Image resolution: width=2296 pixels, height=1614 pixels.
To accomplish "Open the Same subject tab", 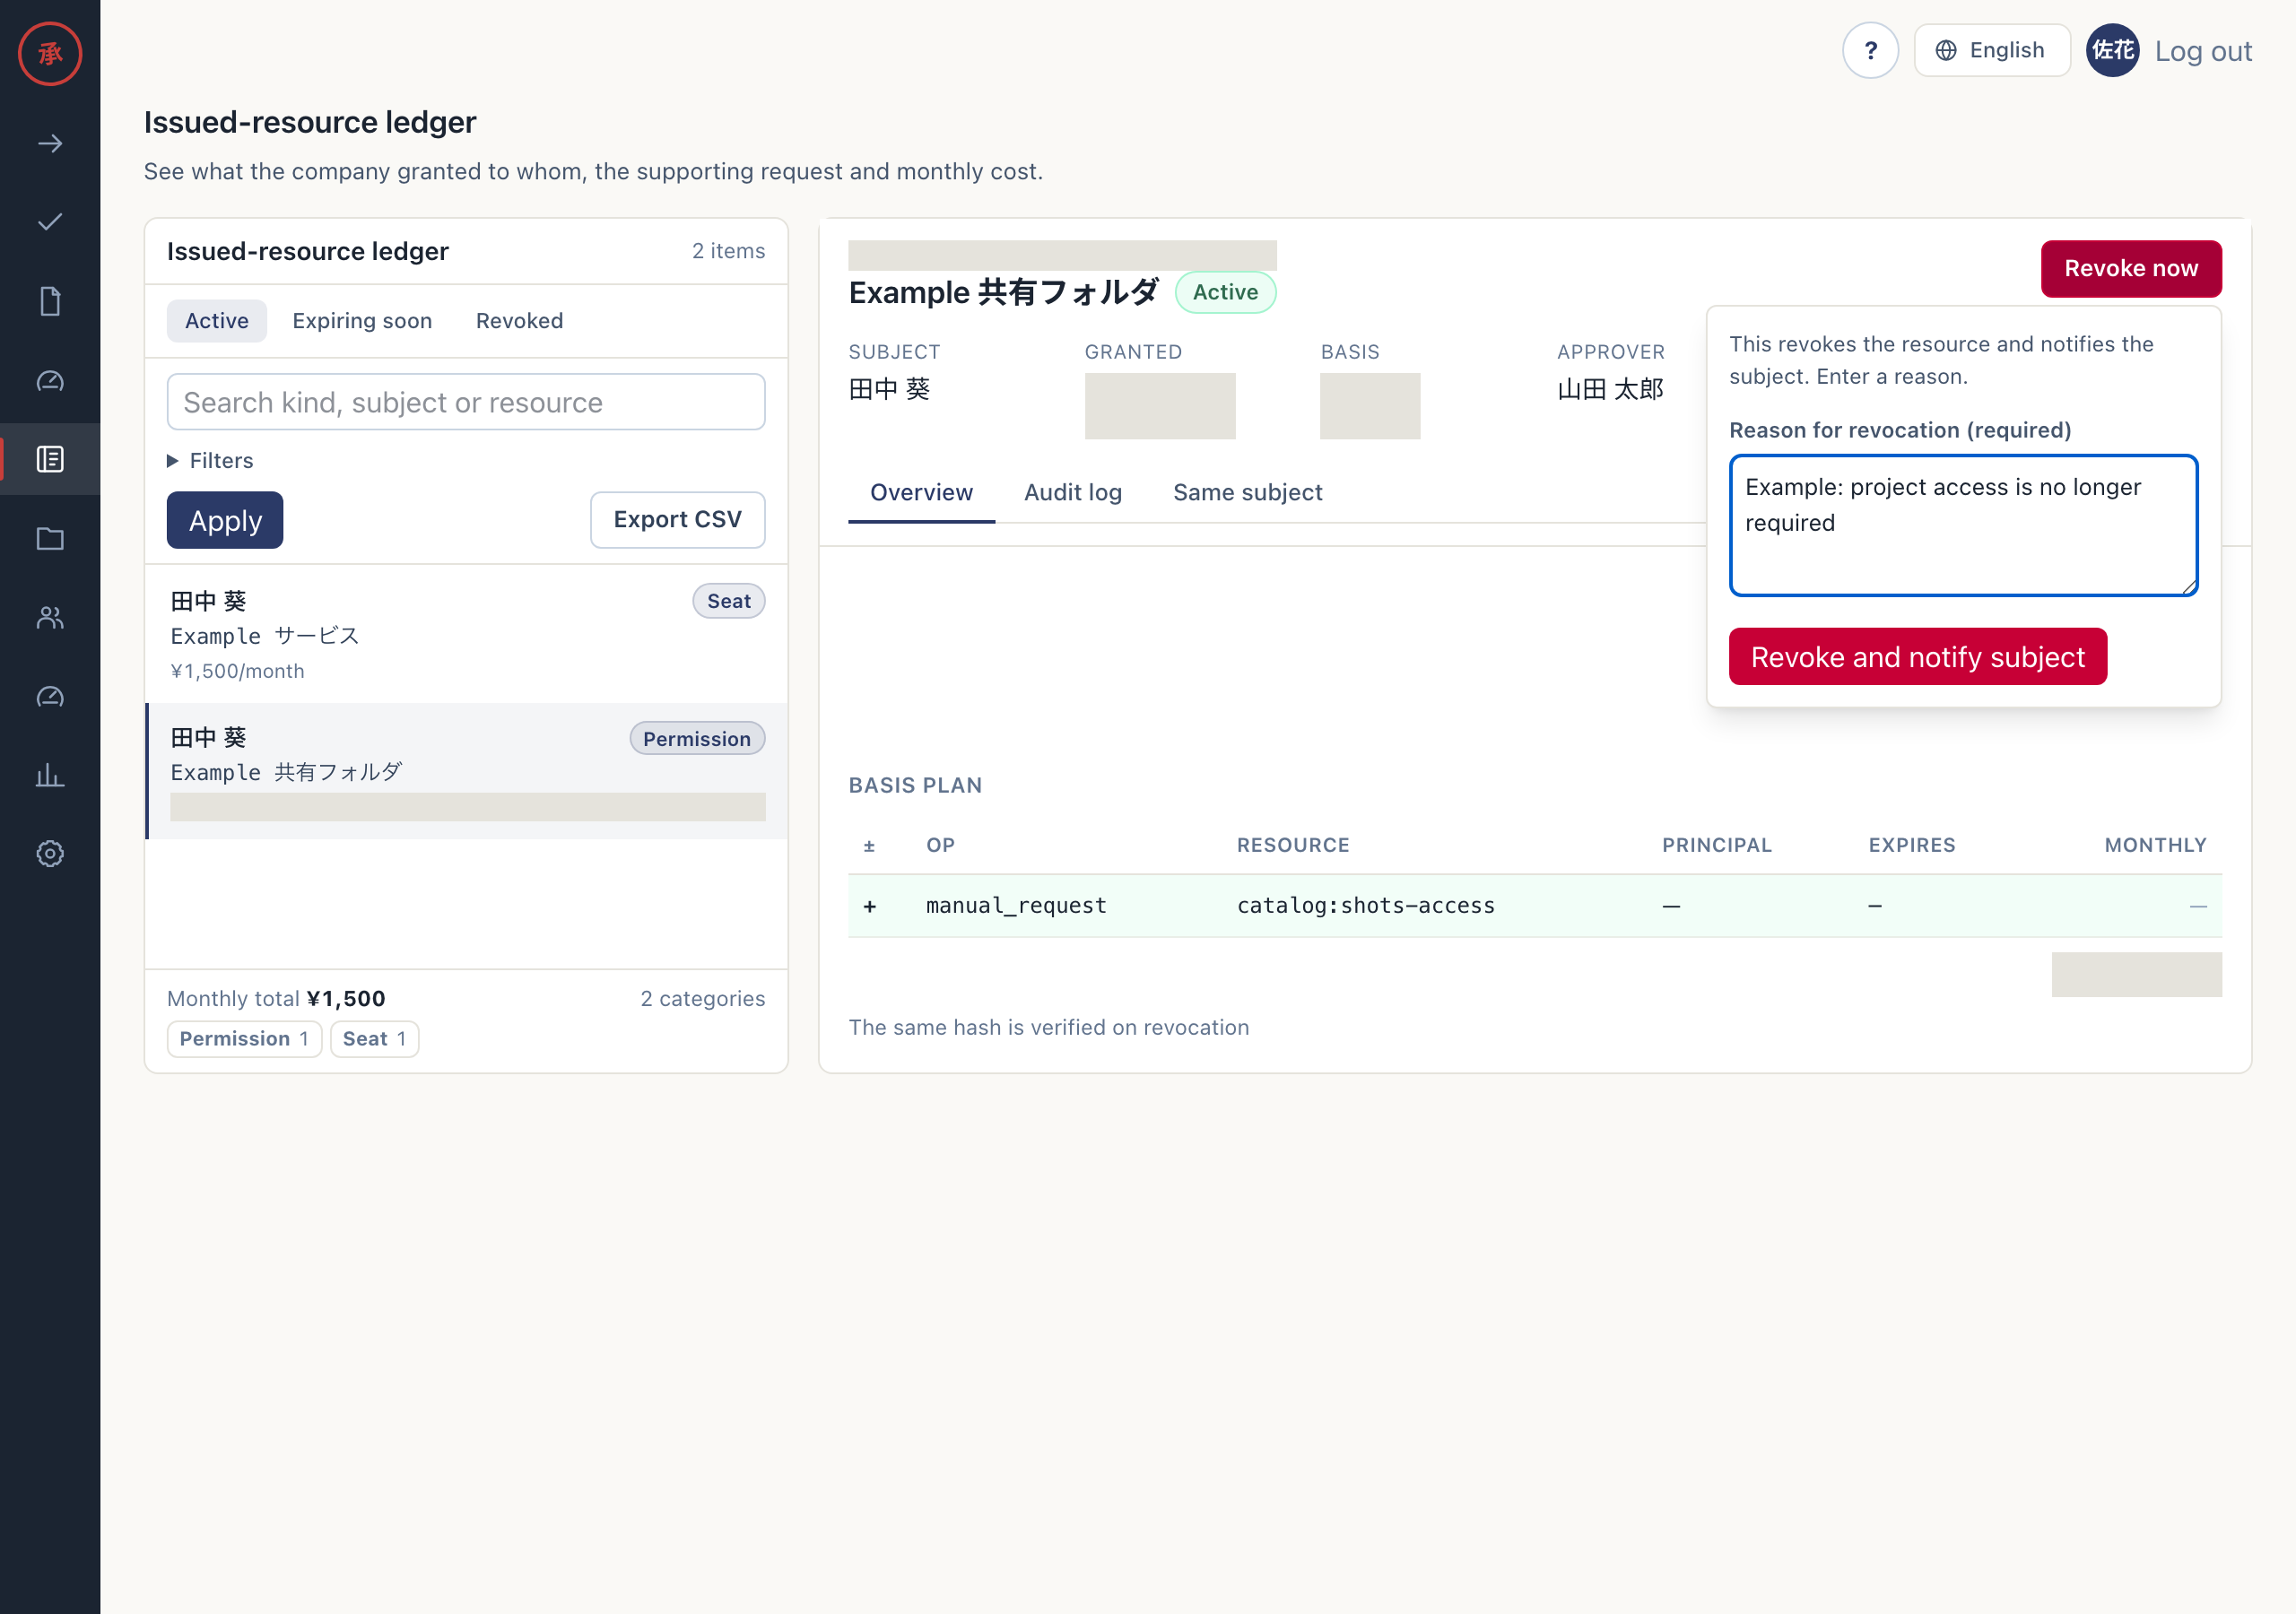I will pyautogui.click(x=1247, y=492).
